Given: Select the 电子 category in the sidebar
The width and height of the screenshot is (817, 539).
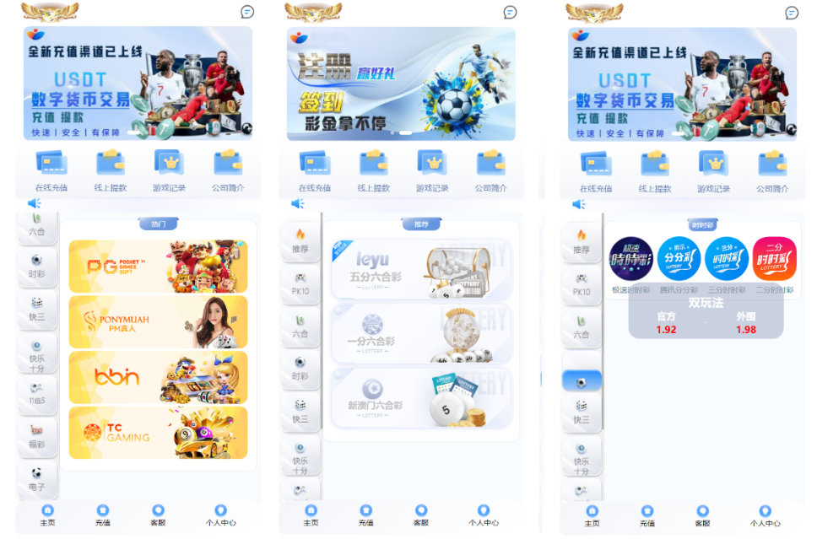Looking at the screenshot, I should coord(37,478).
